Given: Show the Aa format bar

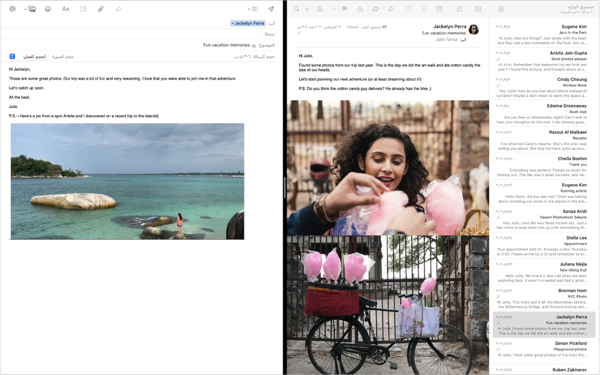Looking at the screenshot, I should point(65,9).
